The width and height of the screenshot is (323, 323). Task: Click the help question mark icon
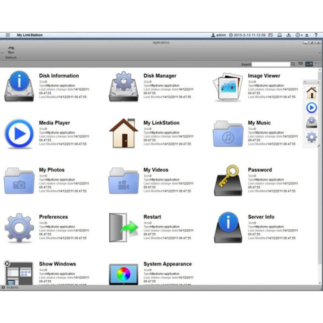[x=316, y=35]
